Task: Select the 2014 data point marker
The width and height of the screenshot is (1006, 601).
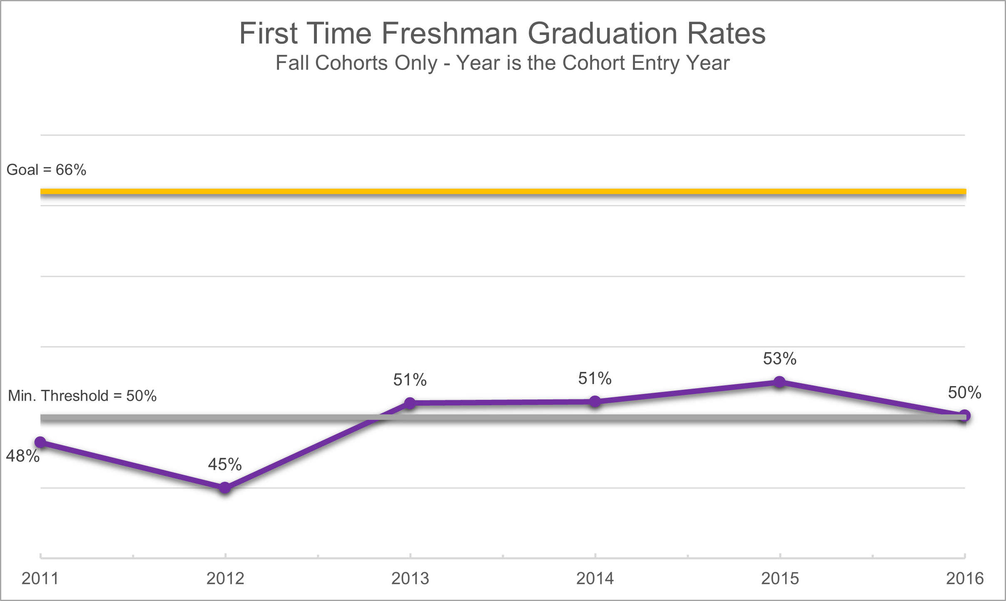Action: [595, 401]
